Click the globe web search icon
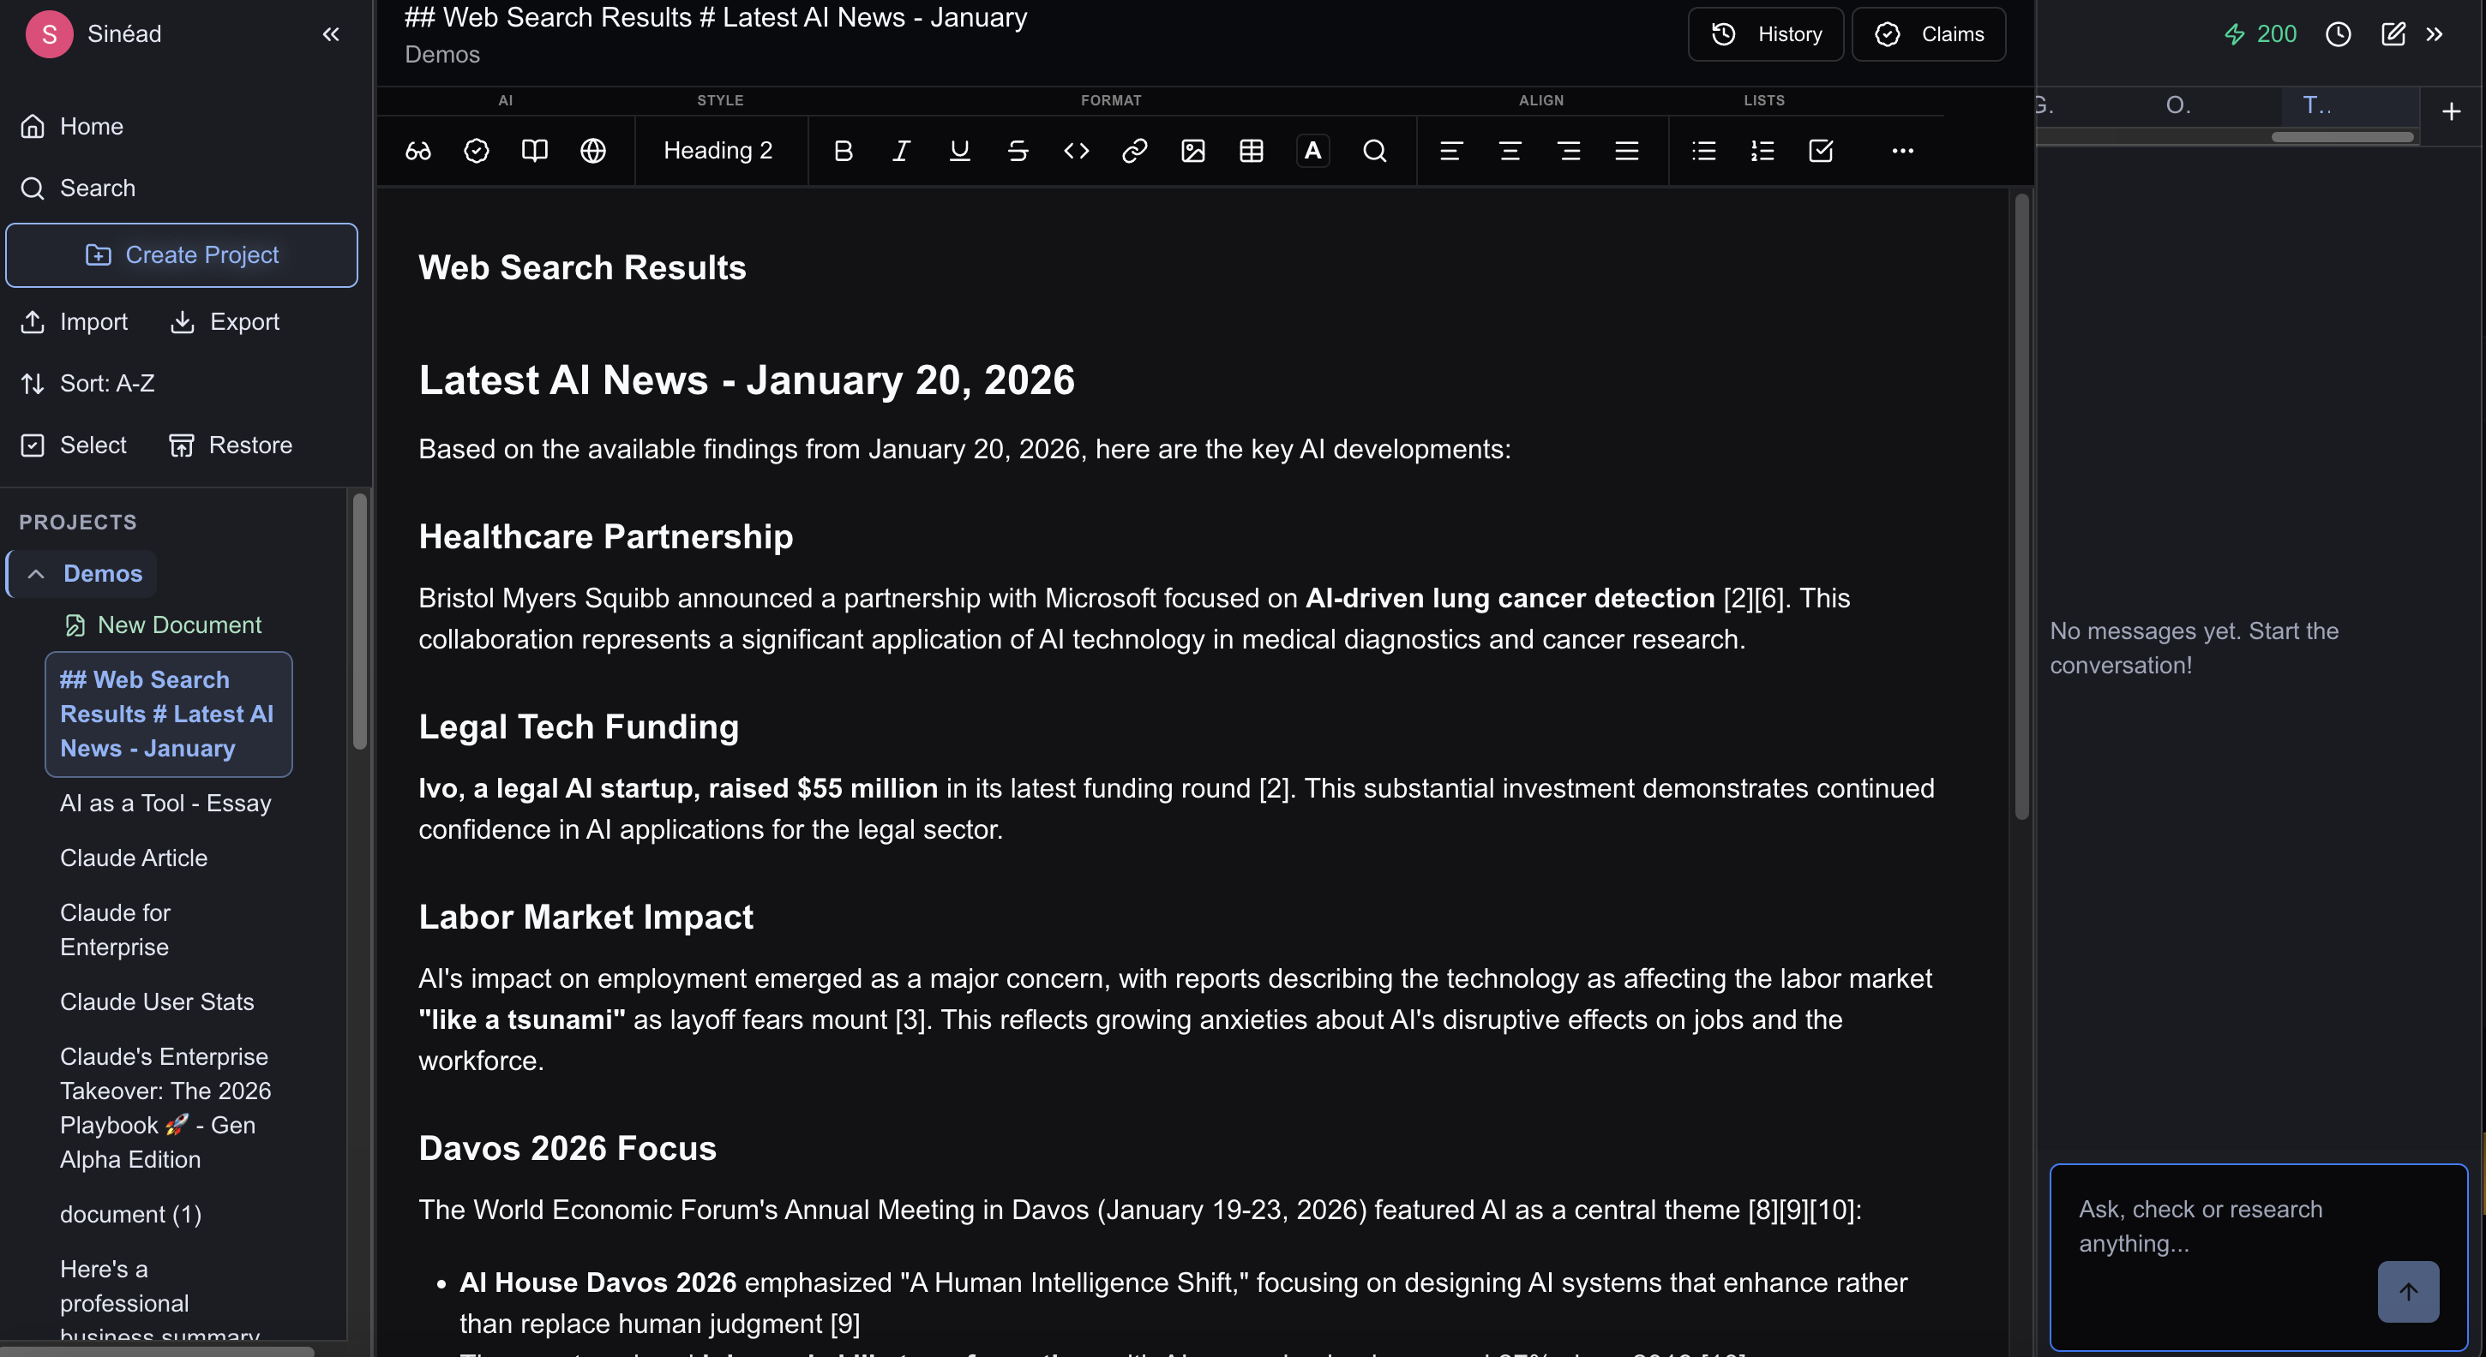Image resolution: width=2486 pixels, height=1357 pixels. click(592, 151)
